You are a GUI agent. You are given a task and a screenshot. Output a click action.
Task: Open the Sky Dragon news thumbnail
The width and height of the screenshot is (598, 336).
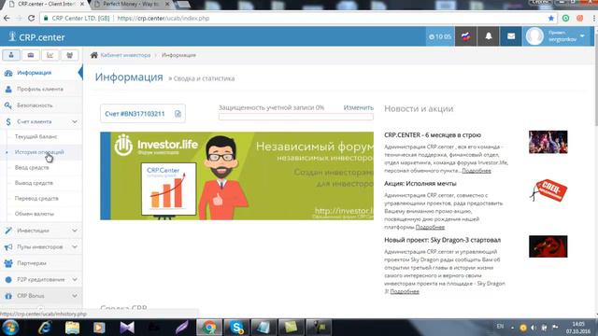548,246
